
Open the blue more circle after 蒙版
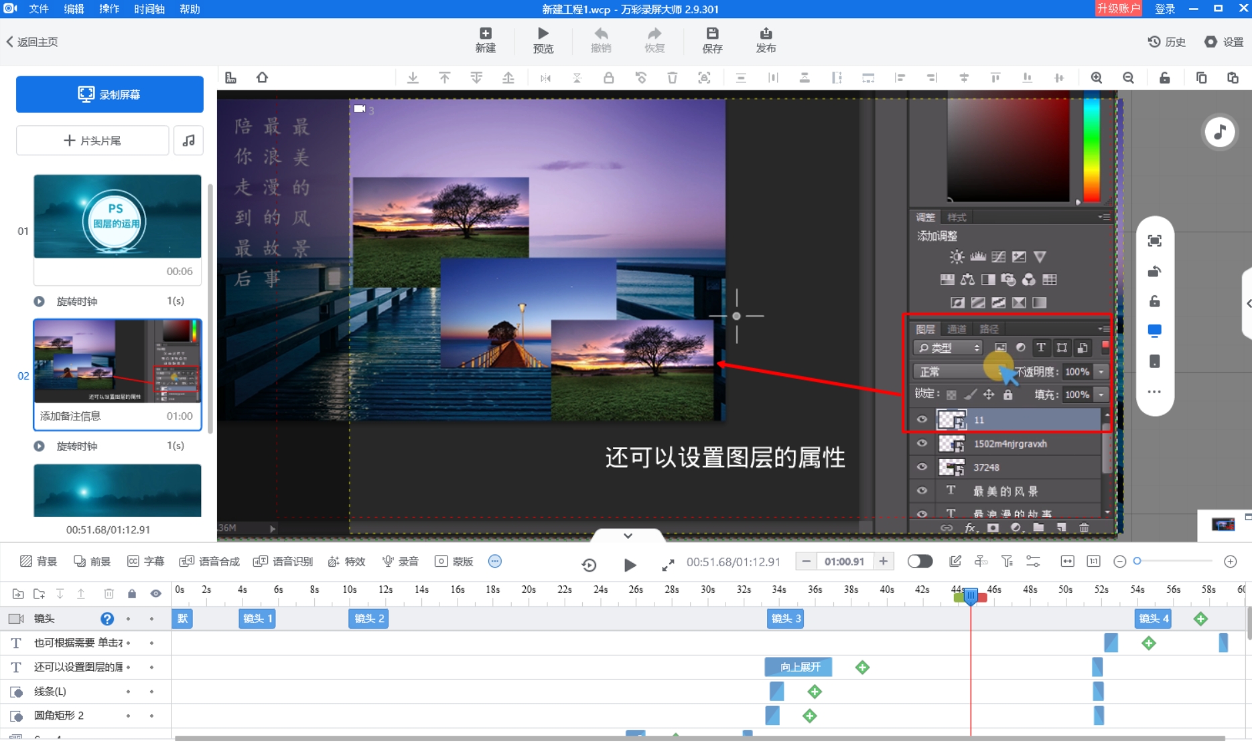point(495,562)
